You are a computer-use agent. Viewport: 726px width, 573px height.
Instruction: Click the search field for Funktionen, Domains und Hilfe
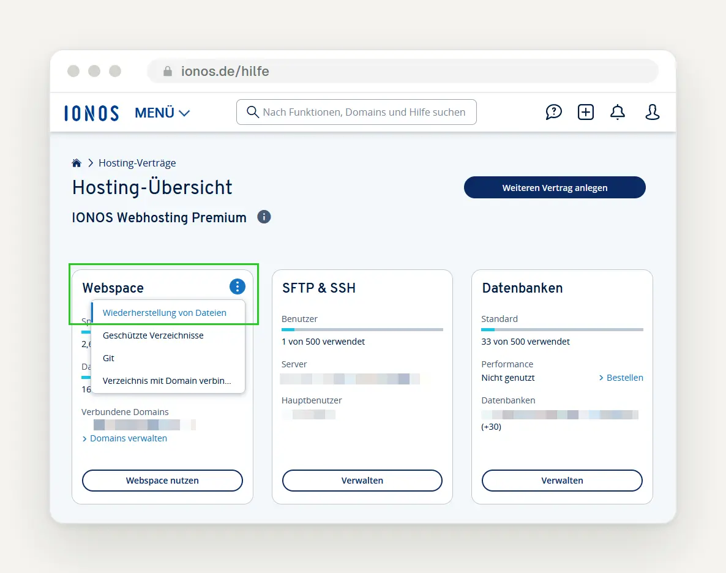(x=356, y=112)
